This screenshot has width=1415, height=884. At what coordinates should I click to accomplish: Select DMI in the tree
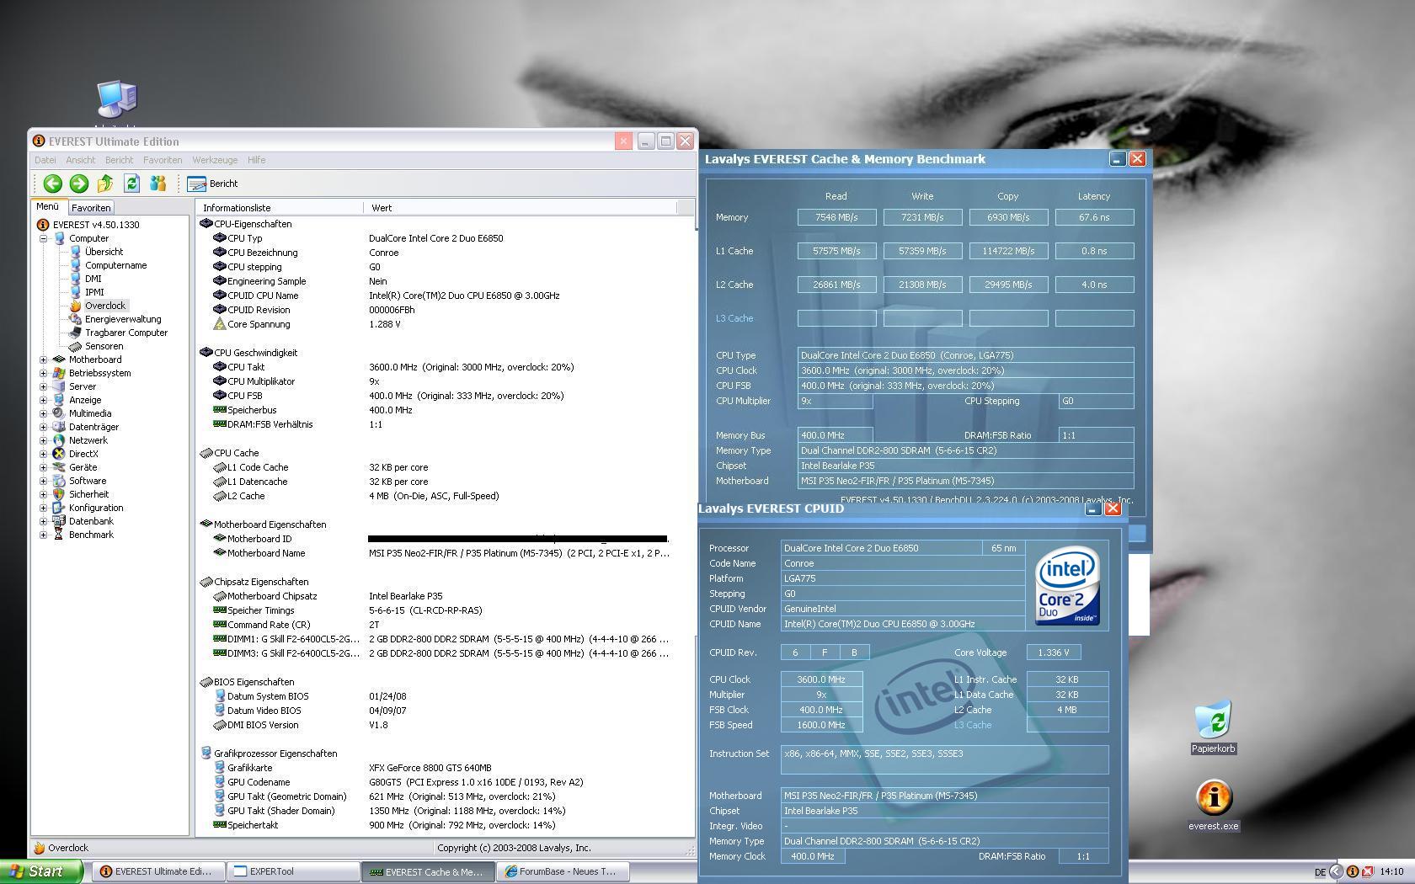click(x=93, y=279)
